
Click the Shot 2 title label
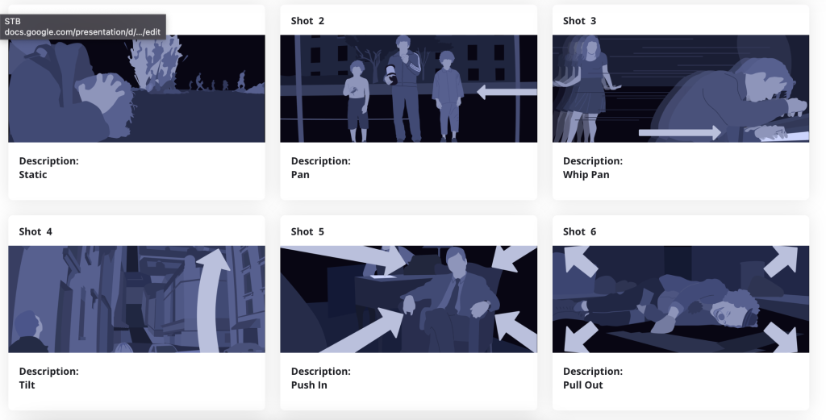pos(307,20)
